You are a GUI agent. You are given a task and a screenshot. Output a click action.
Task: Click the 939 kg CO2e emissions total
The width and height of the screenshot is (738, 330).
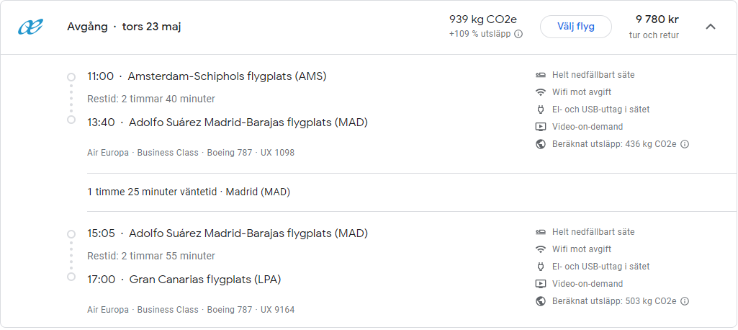(x=483, y=20)
